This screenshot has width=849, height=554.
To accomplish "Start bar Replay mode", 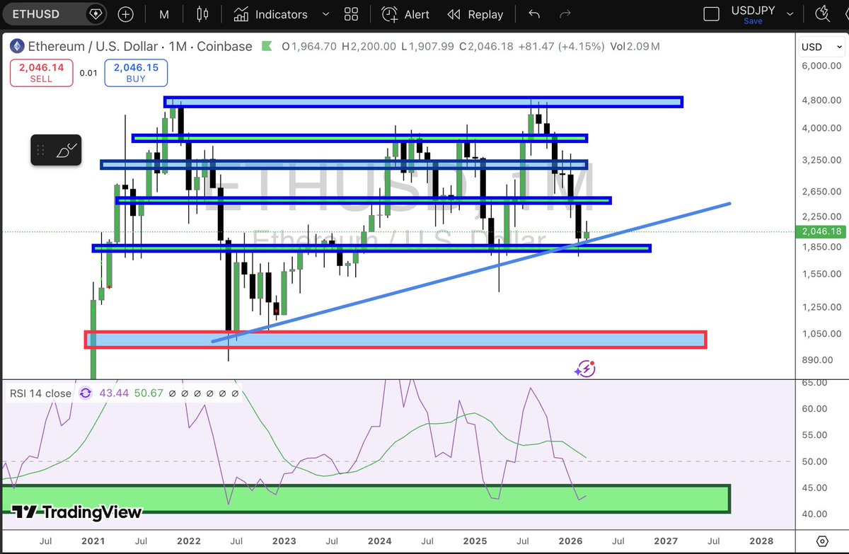I will point(475,14).
